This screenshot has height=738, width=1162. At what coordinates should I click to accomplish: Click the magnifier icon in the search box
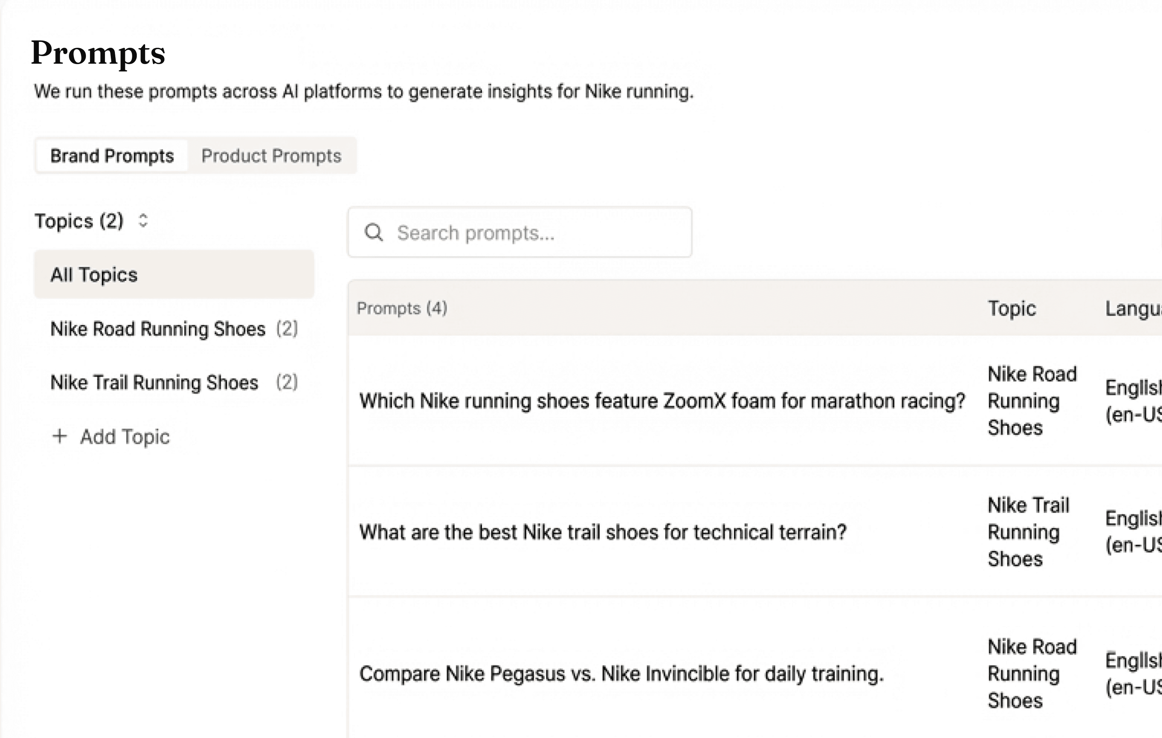point(374,233)
